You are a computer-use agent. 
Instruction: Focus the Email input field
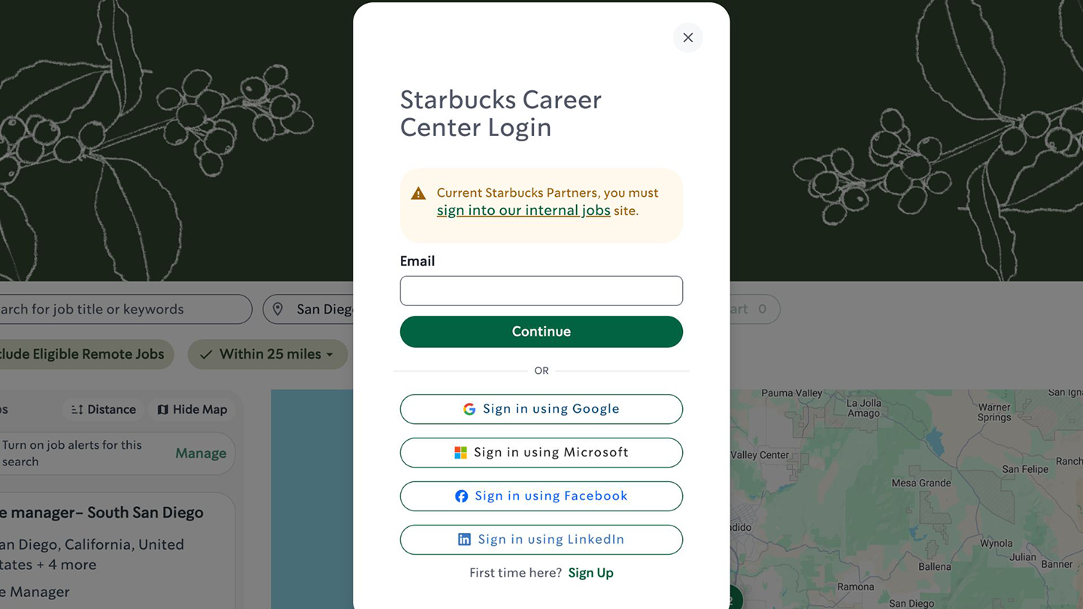541,291
